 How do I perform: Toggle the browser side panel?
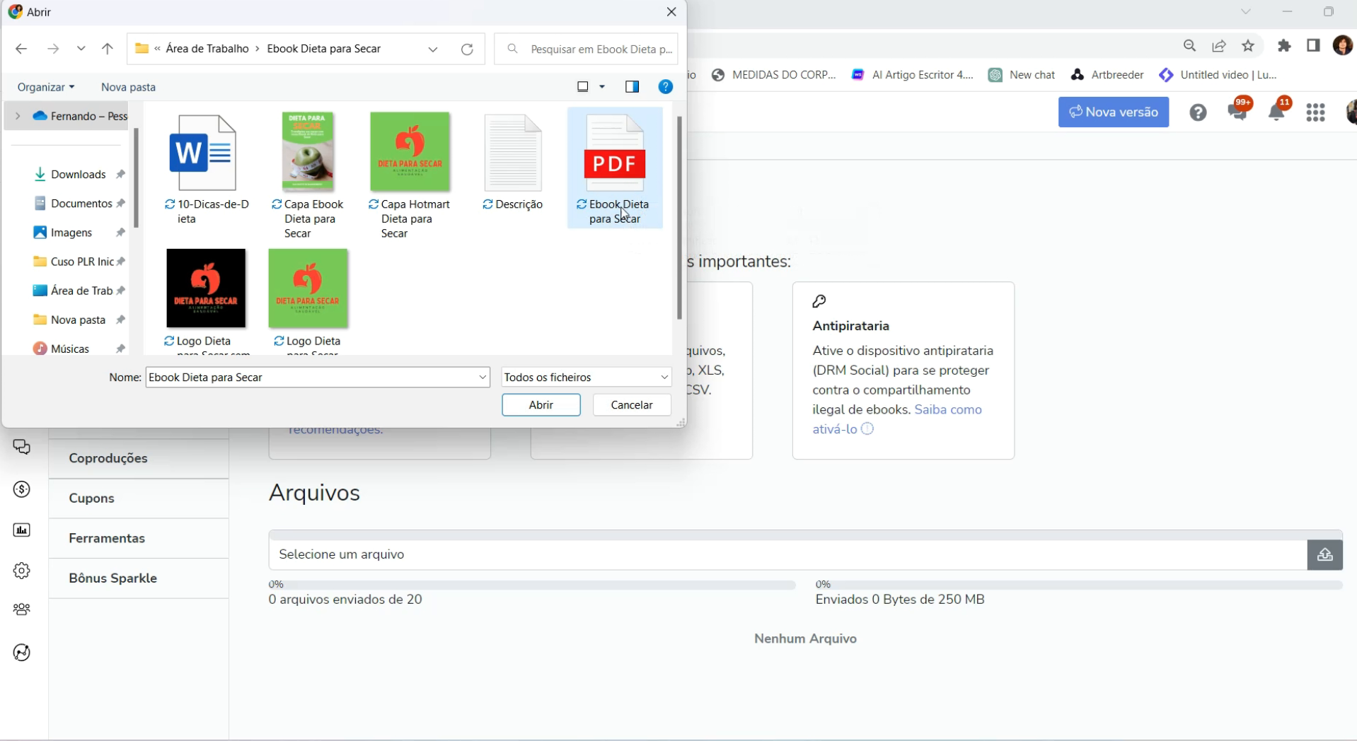tap(1313, 46)
